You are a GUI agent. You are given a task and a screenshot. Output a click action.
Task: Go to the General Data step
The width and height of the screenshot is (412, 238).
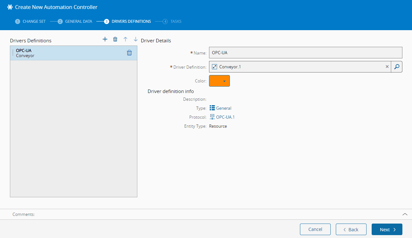click(x=75, y=21)
